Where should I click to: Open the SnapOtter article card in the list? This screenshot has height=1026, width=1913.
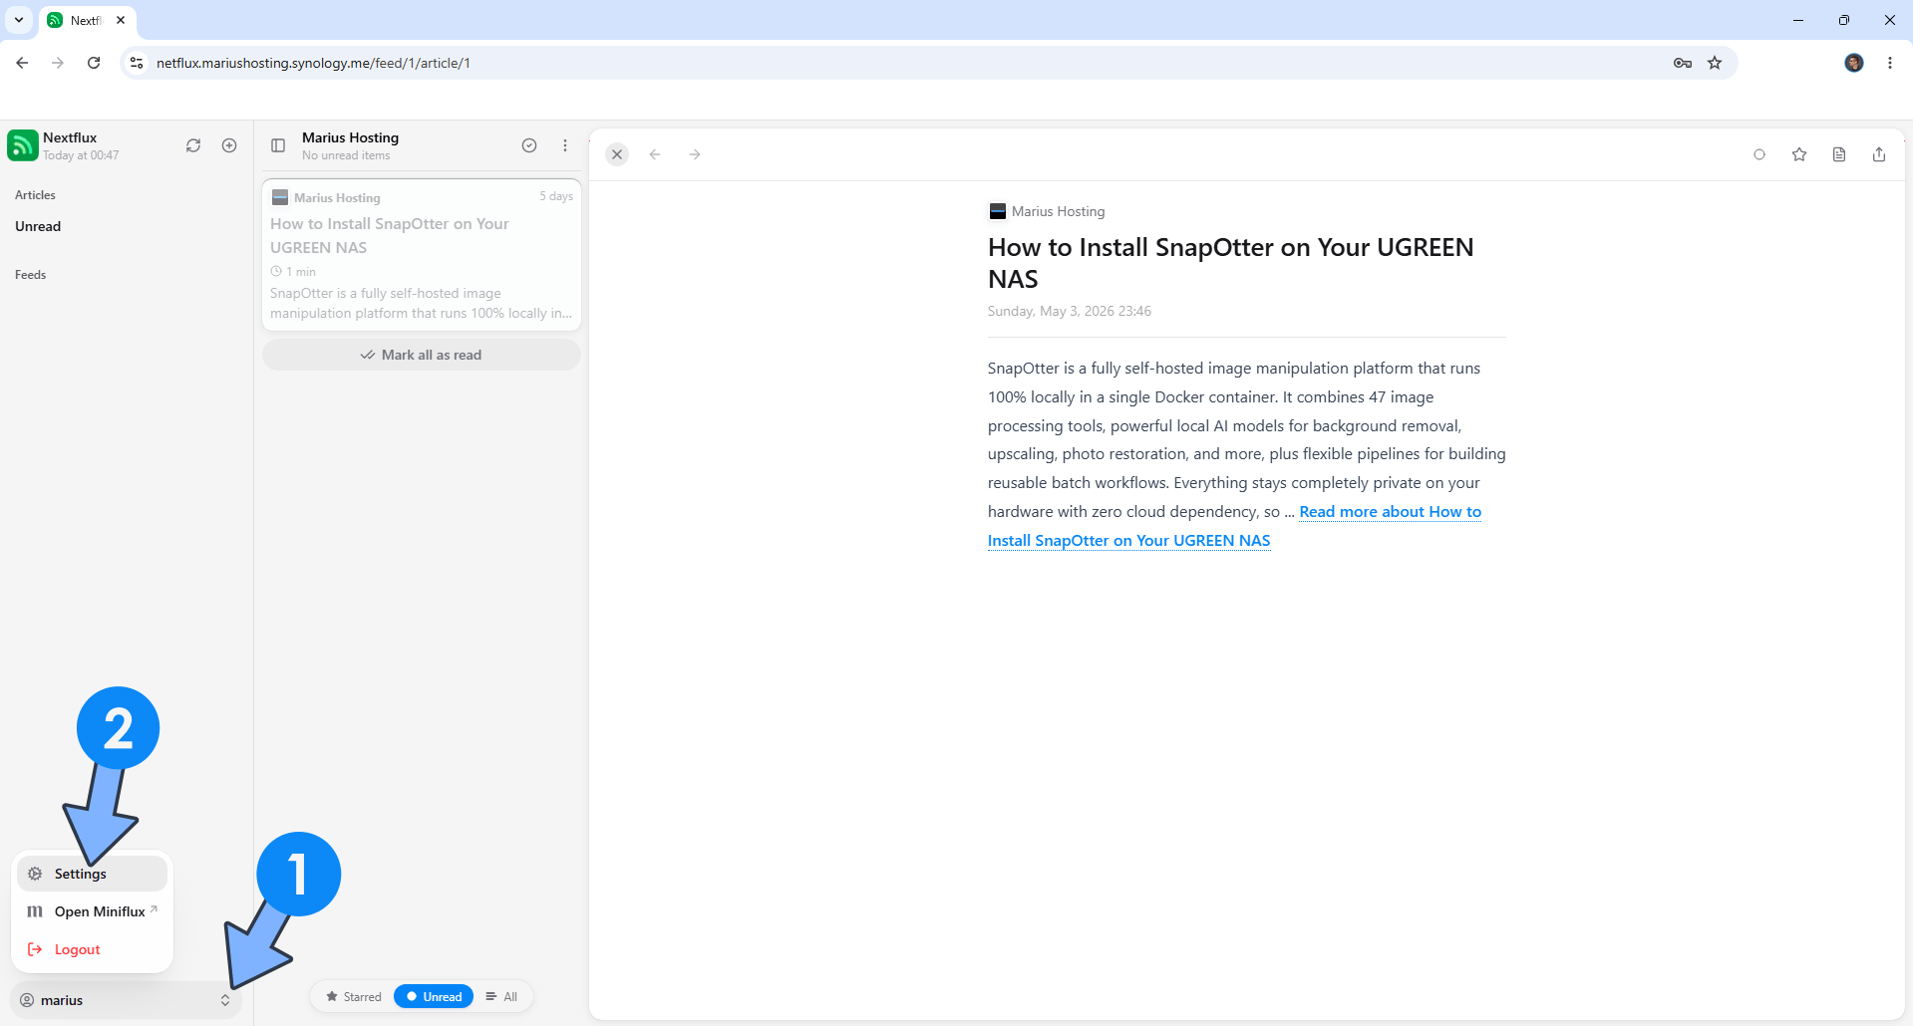tap(421, 254)
